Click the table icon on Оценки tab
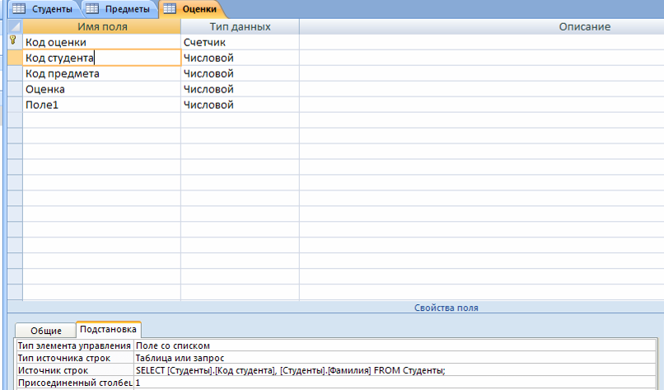The height and width of the screenshot is (390, 664). click(x=170, y=8)
